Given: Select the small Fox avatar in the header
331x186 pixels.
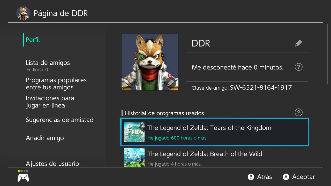Looking at the screenshot, I should [x=23, y=13].
